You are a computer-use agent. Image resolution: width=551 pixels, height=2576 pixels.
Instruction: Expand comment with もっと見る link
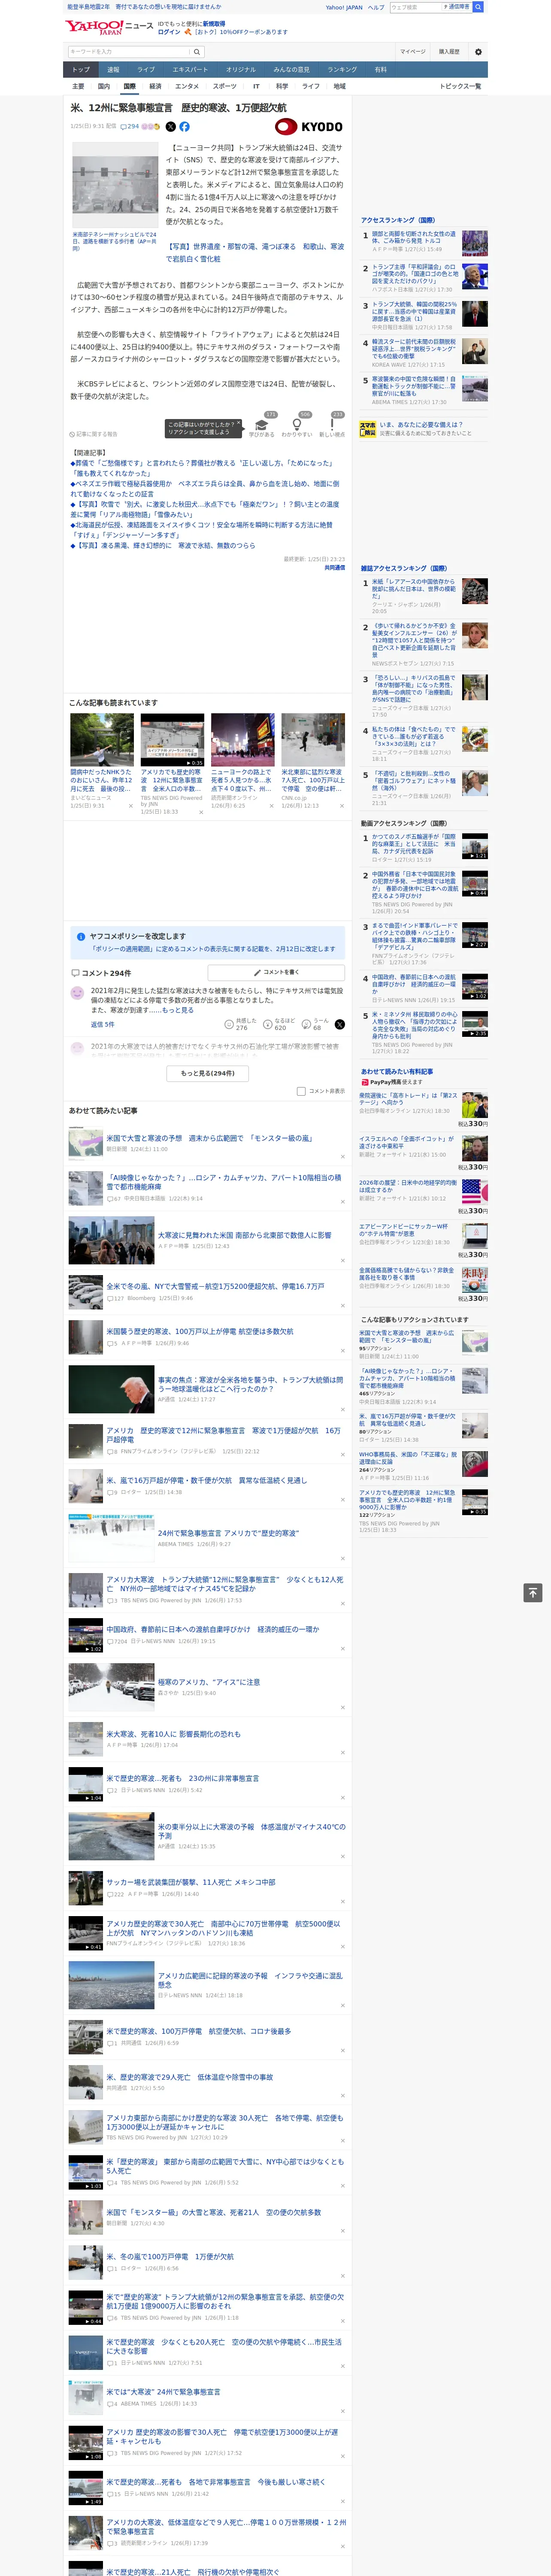(178, 1010)
